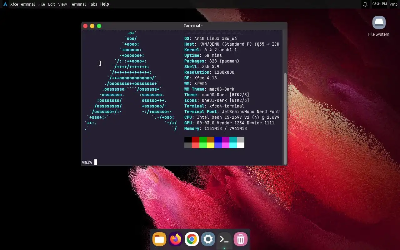Open the Edit menu

[x=52, y=4]
